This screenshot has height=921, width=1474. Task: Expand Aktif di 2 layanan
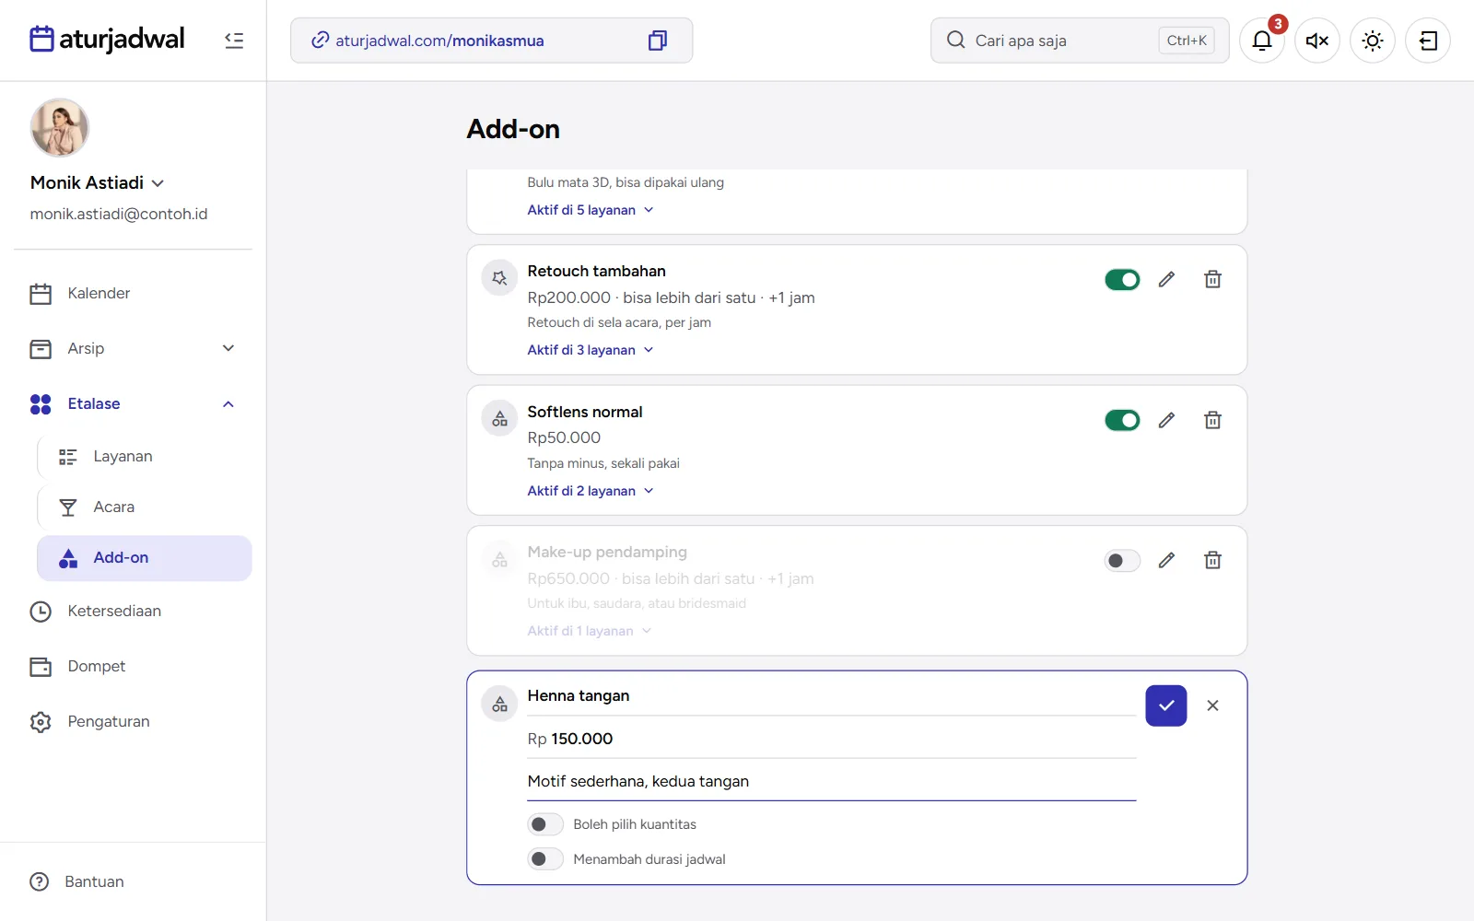(591, 491)
